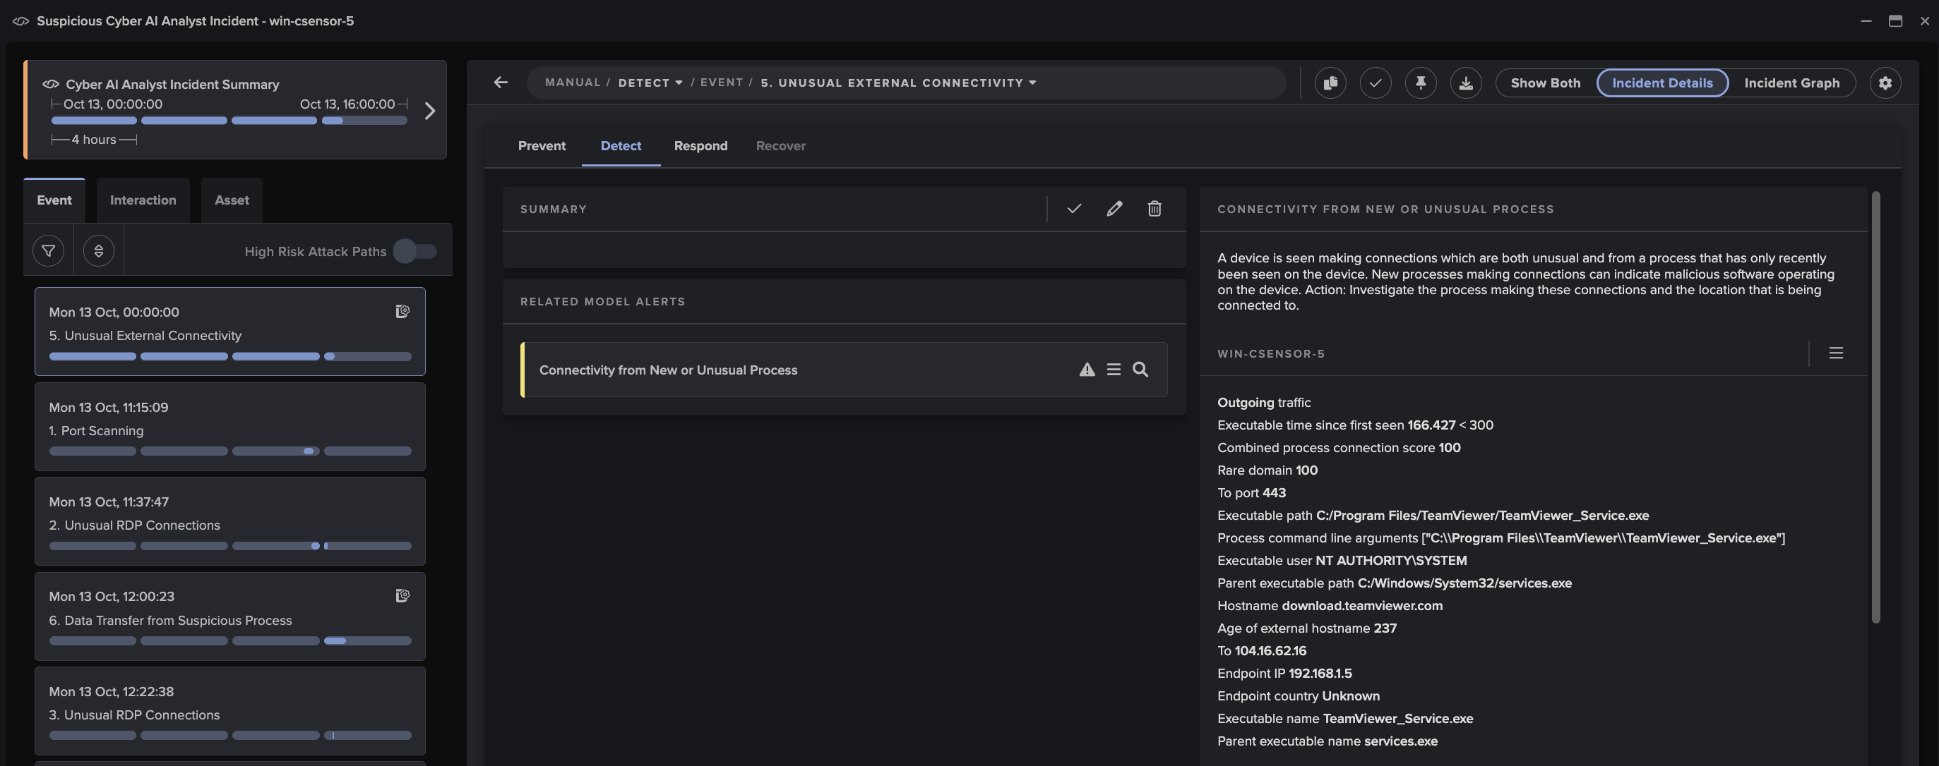Screen dimensions: 1939x766
Task: Open the magnifier icon on the Connectivity alert
Action: 1140,370
